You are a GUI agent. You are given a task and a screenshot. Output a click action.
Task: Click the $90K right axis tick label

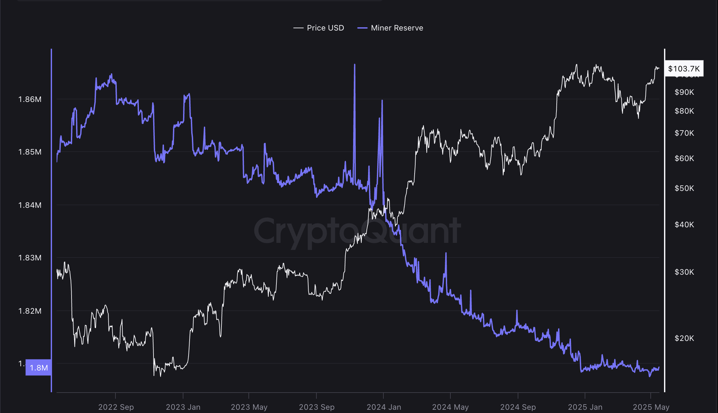[x=685, y=92]
